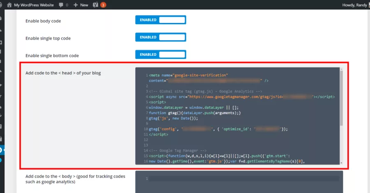
Task: Click the gtag('config' optimize_id line
Action: click(218, 129)
